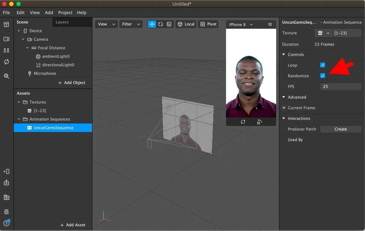Collapse the Interactions section
The image size is (365, 231).
284,118
